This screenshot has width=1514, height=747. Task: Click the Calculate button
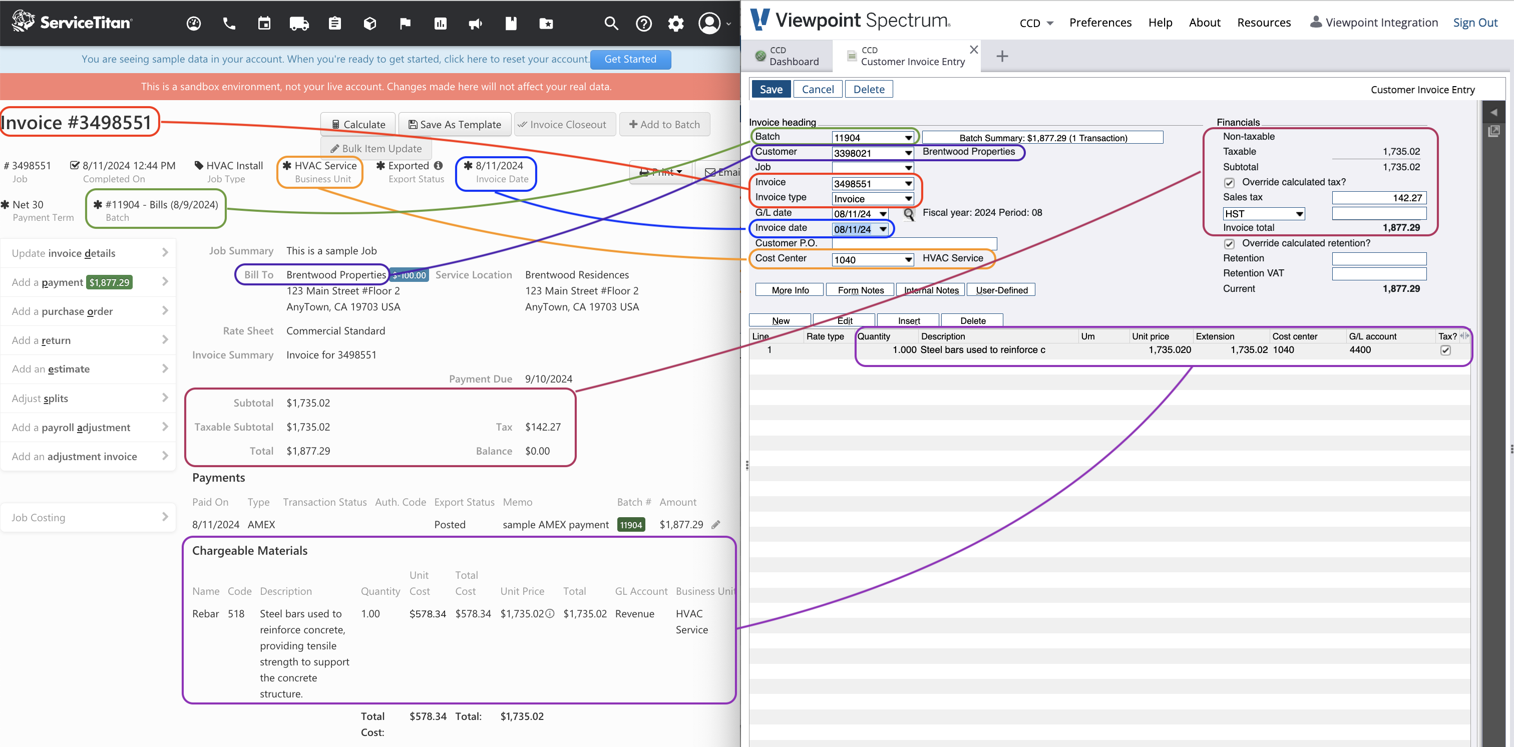[358, 125]
